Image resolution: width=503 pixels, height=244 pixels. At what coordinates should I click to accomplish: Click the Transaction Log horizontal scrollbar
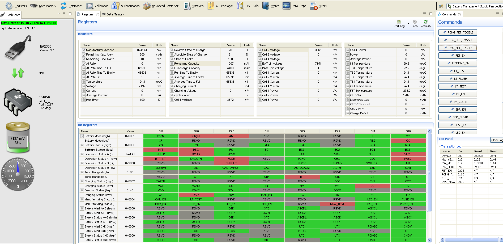[x=472, y=239]
